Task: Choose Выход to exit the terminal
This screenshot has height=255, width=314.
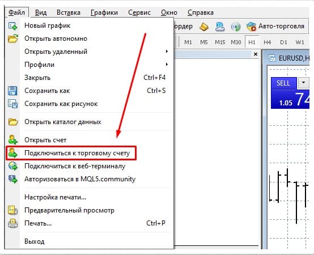Action: 35,241
